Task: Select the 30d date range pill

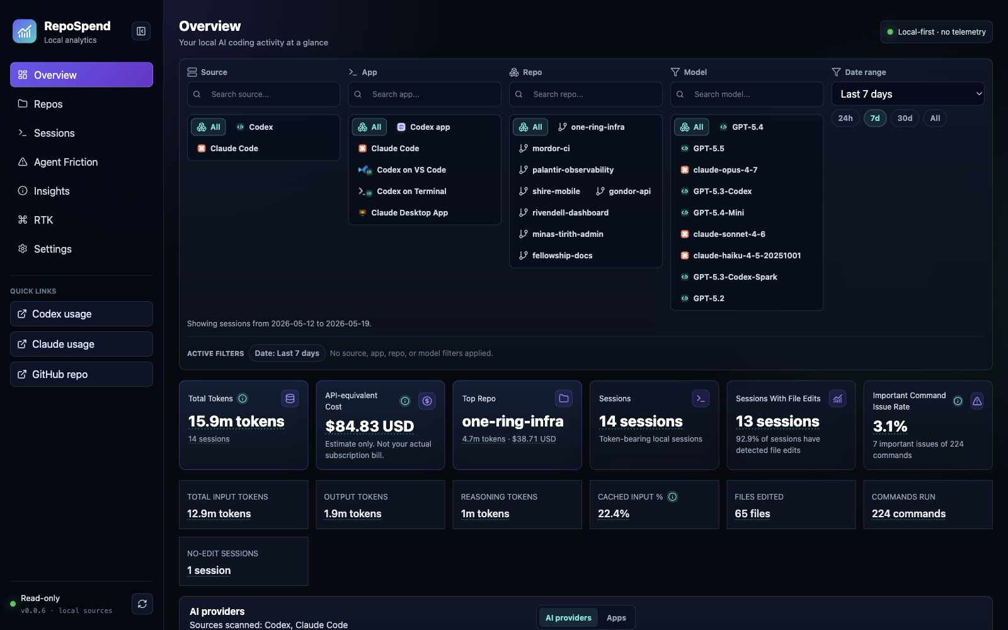Action: point(905,118)
